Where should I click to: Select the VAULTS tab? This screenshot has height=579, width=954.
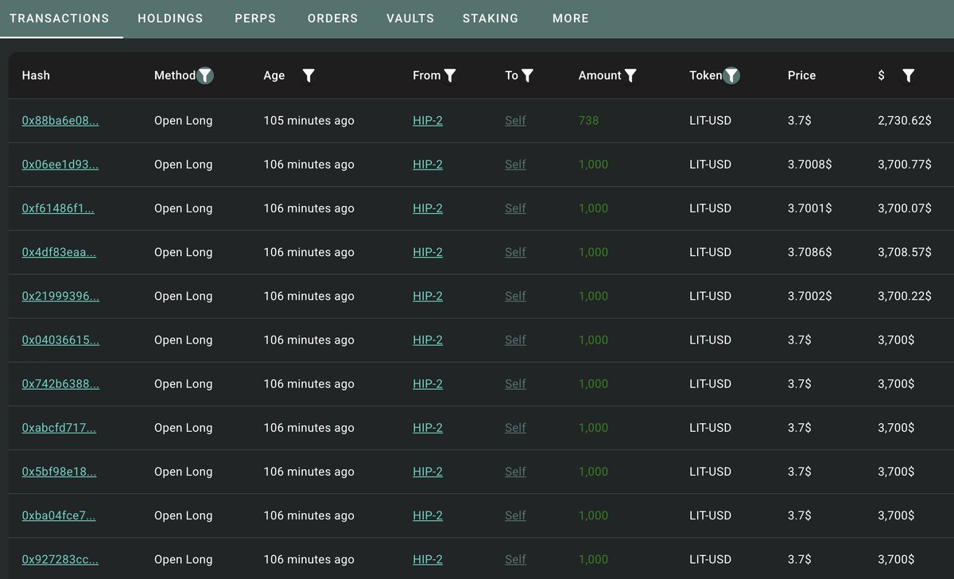[x=410, y=18]
